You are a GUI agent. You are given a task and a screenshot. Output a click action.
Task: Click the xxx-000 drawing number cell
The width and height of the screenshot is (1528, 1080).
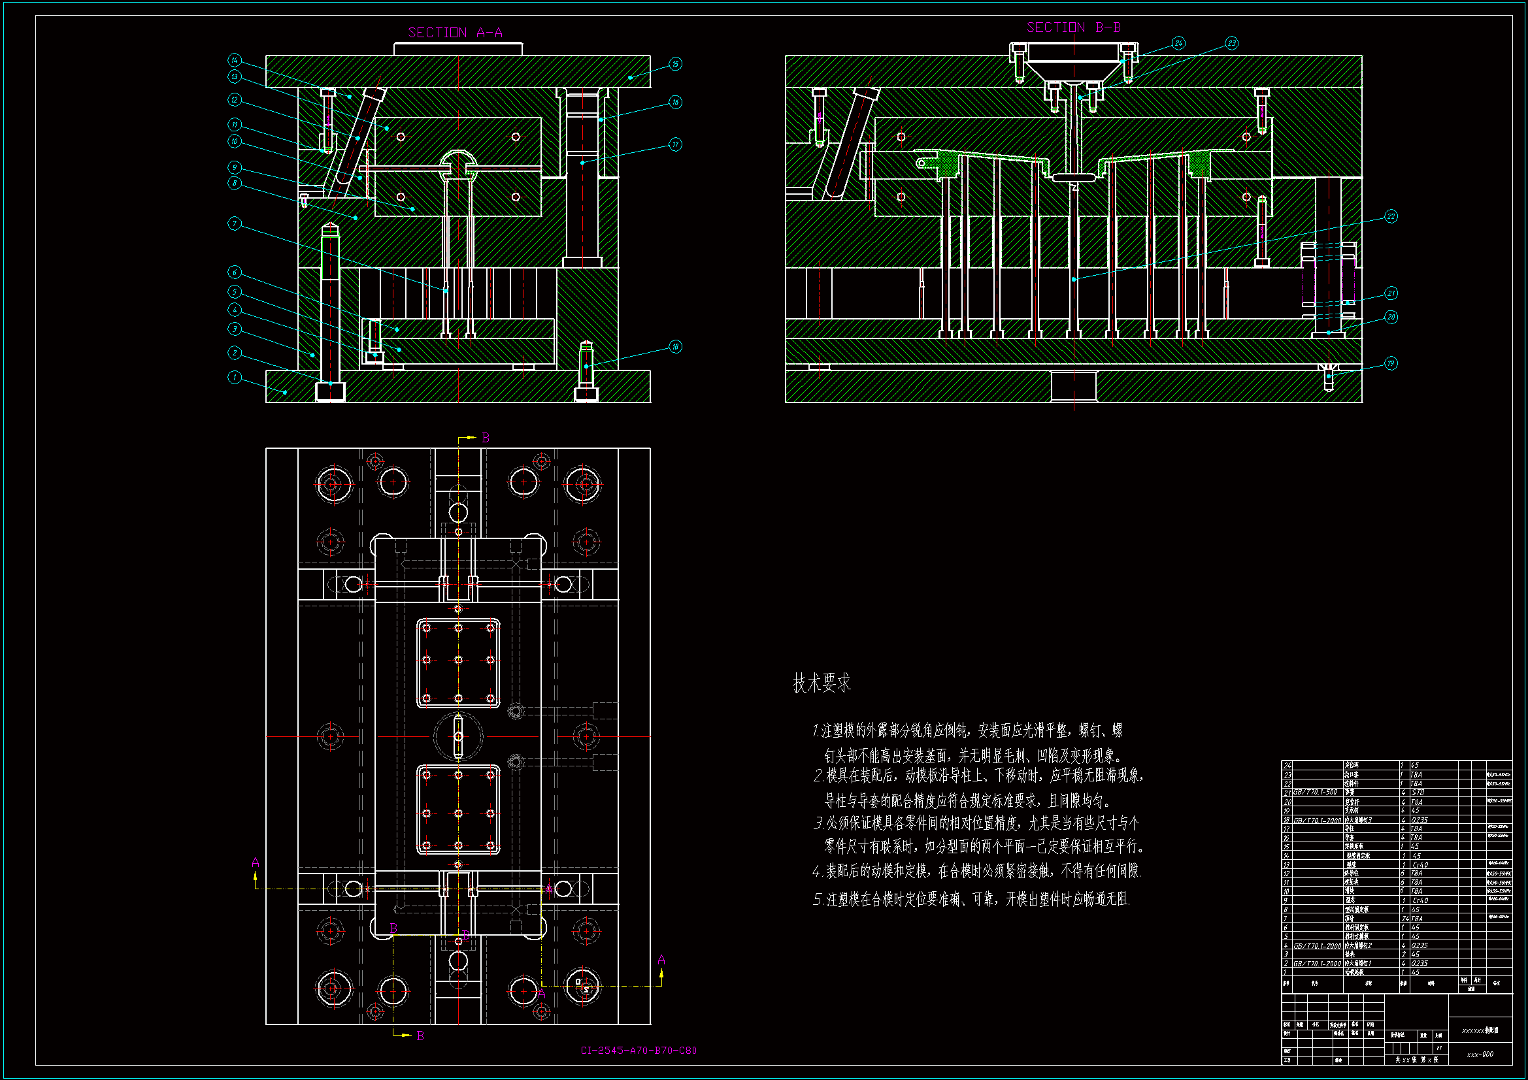click(x=1480, y=1055)
